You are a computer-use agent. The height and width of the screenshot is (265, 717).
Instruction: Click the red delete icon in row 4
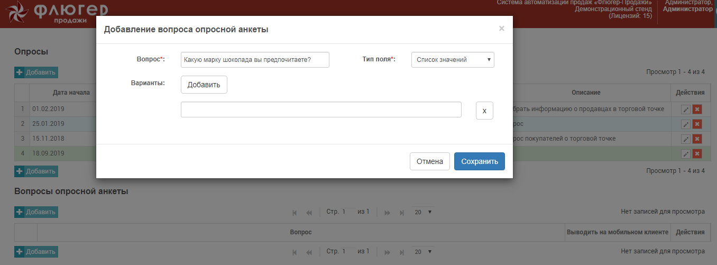[x=697, y=153]
